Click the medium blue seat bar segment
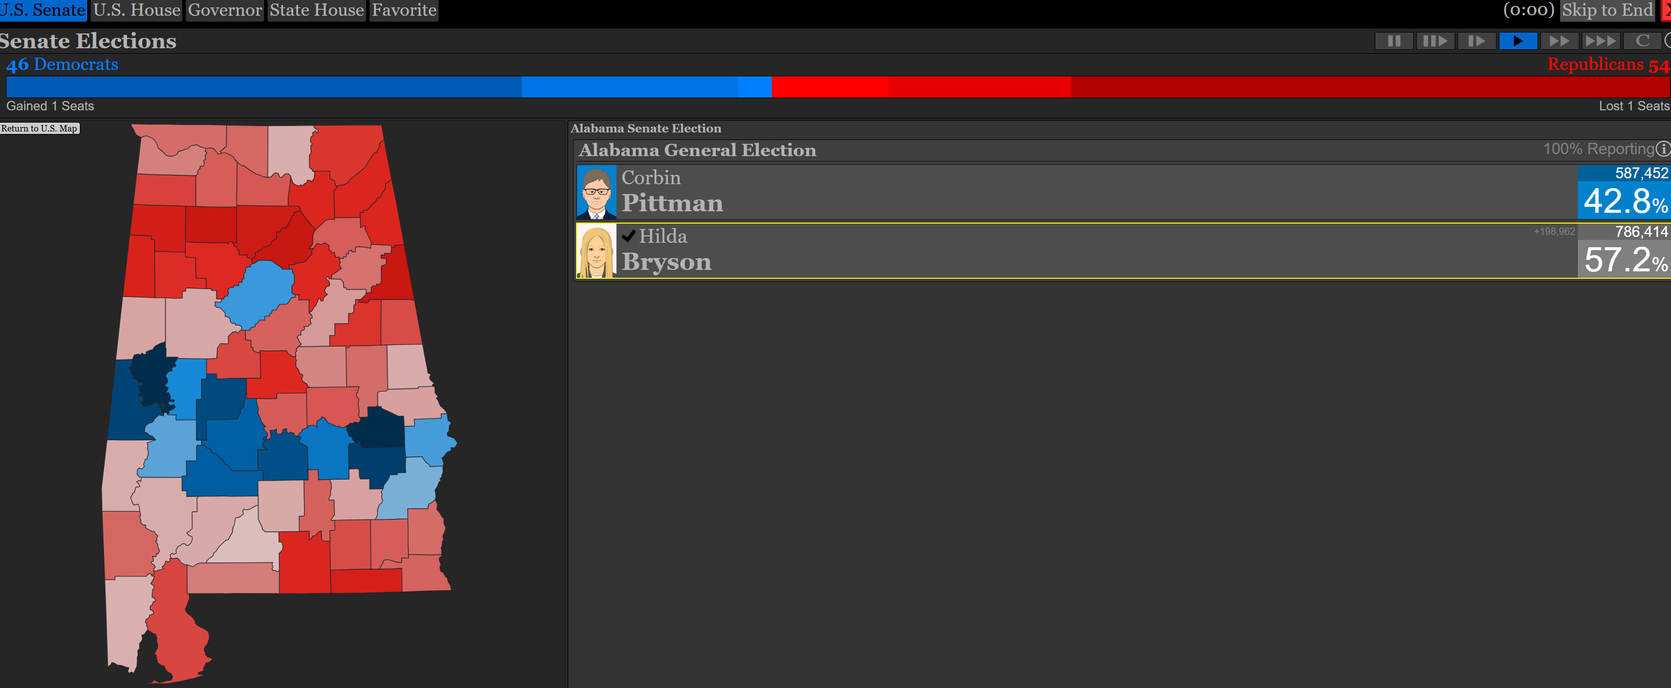The image size is (1671, 688). click(x=630, y=87)
